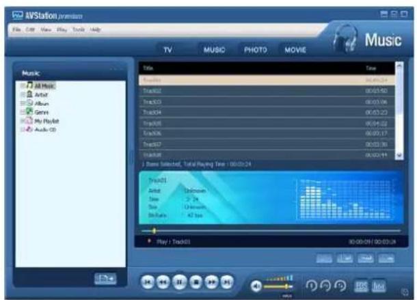Switch to the PHOTO tab

[256, 50]
